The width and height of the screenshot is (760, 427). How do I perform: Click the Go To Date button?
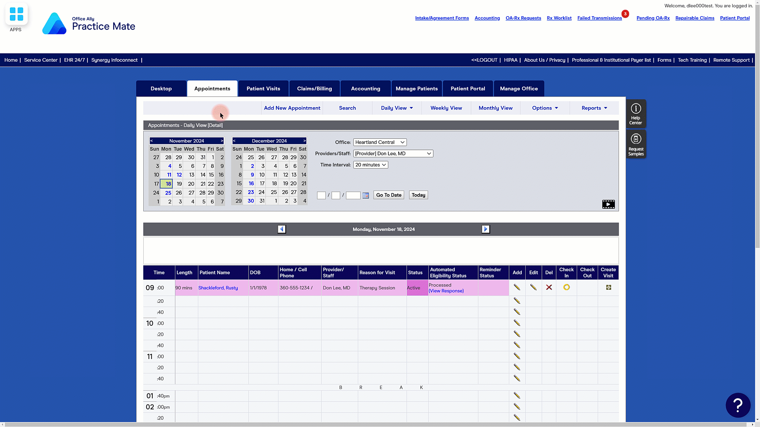tap(388, 195)
